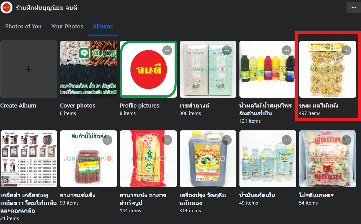Viewport: 361px width, 224px height.
Task: Open the โปรตีนเกษตร album title link
Action: 316,195
